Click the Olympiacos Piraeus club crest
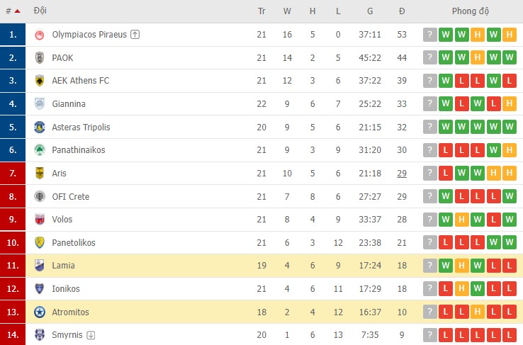Viewport: 523px width, 345px height. pos(40,35)
